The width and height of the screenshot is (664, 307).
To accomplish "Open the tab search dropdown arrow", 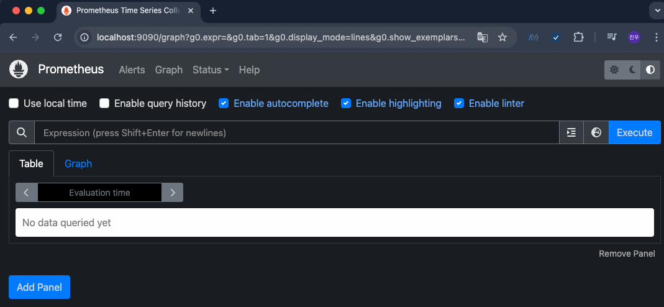I will click(657, 11).
